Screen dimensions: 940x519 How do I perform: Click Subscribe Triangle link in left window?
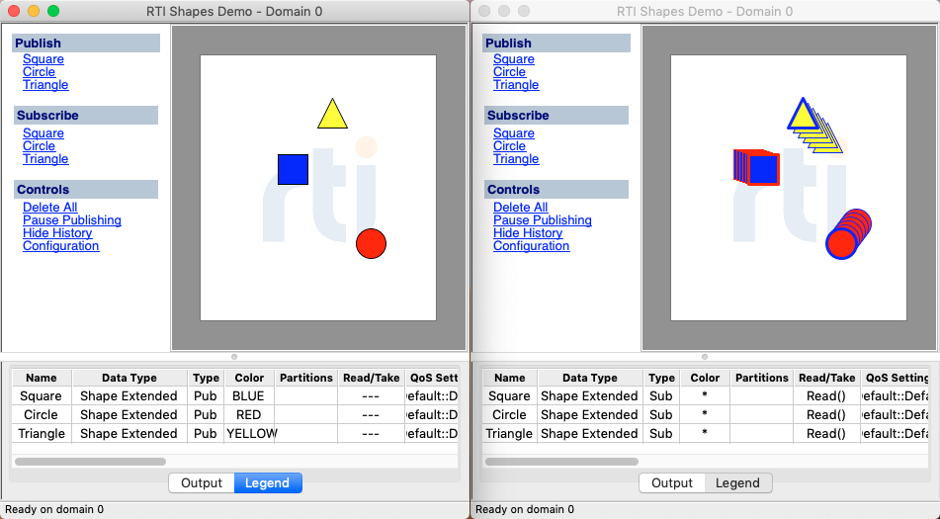[x=45, y=159]
